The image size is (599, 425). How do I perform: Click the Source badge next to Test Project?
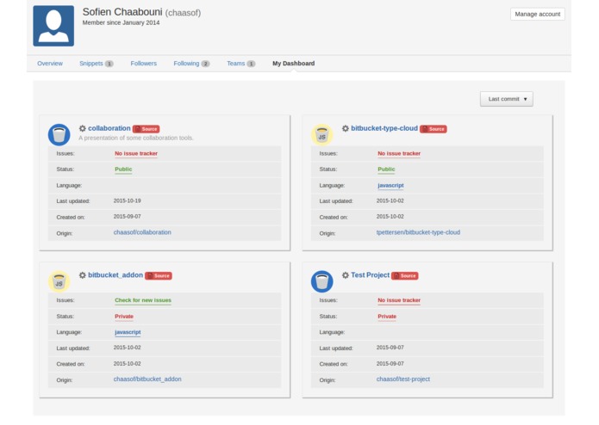pyautogui.click(x=404, y=275)
